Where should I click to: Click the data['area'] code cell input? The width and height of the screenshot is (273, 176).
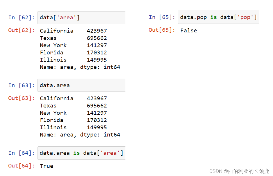81,18
